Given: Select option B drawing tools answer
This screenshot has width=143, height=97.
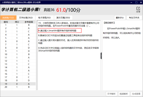Looking at the screenshot, I should (x=65, y=35).
